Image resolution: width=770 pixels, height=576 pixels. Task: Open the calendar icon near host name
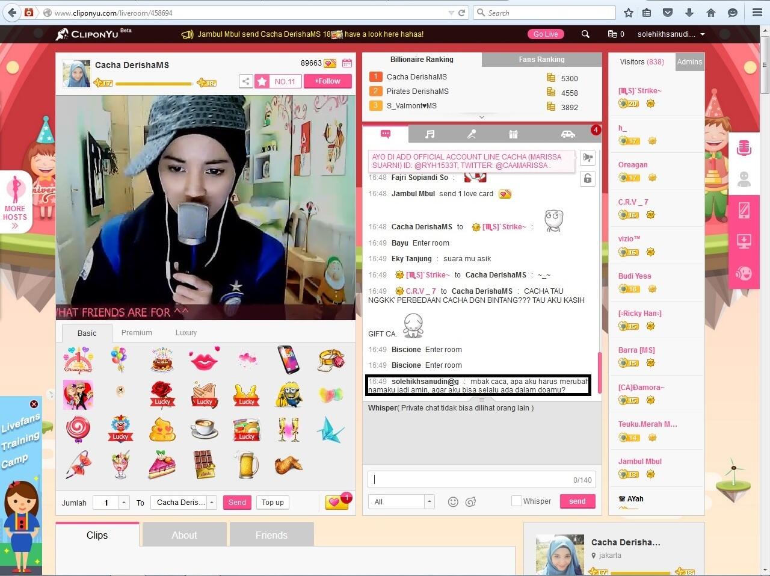pyautogui.click(x=347, y=63)
